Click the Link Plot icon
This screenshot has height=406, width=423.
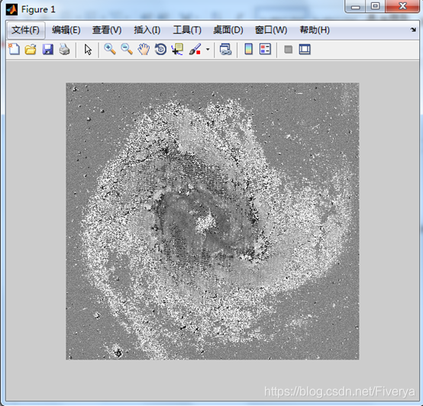point(225,50)
